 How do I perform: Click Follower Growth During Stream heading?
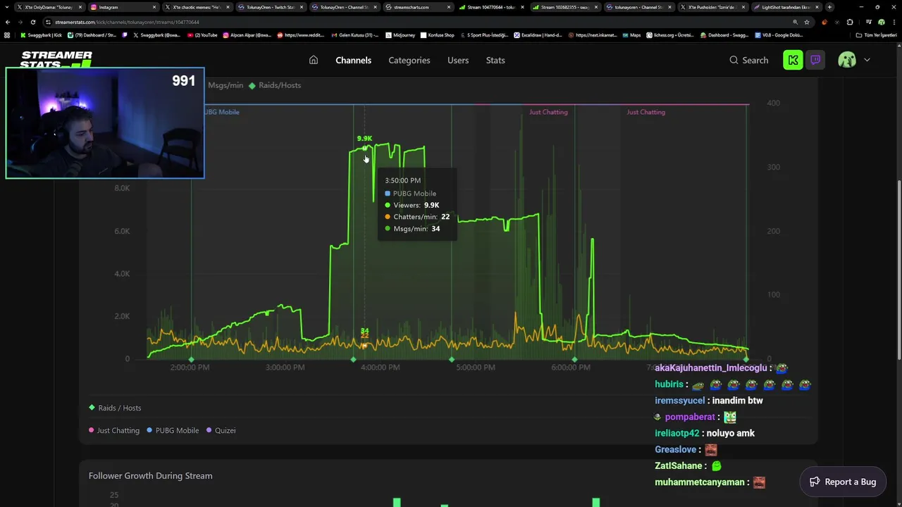click(x=150, y=476)
